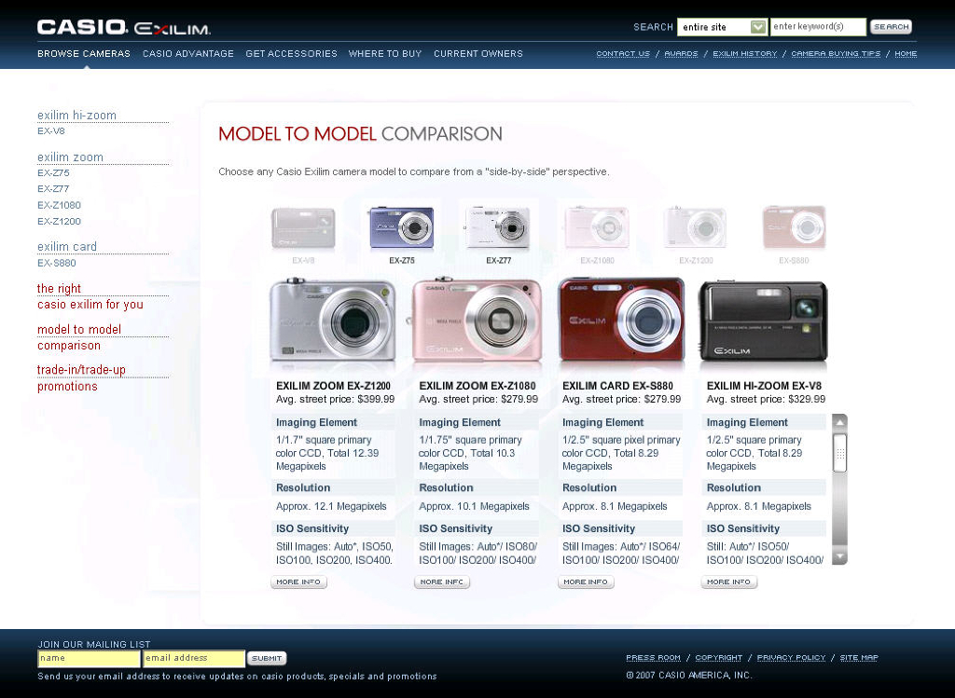Open the trade-in/trade-up promotions link
Image resolution: width=955 pixels, height=698 pixels.
[x=81, y=378]
